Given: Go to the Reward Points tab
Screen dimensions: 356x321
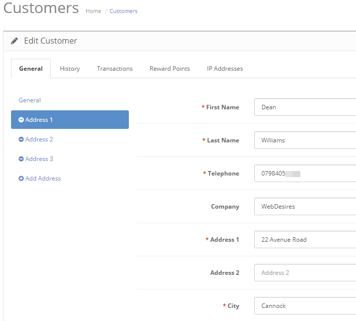Looking at the screenshot, I should coord(169,69).
